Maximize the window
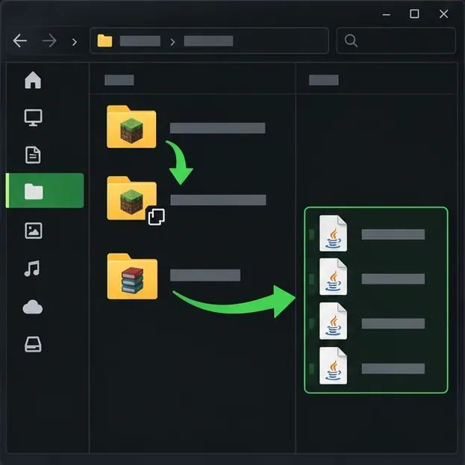 point(414,13)
